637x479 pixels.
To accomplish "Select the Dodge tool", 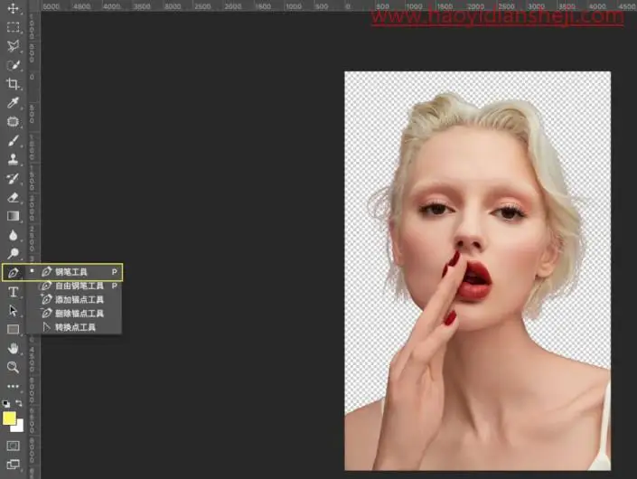I will point(13,254).
